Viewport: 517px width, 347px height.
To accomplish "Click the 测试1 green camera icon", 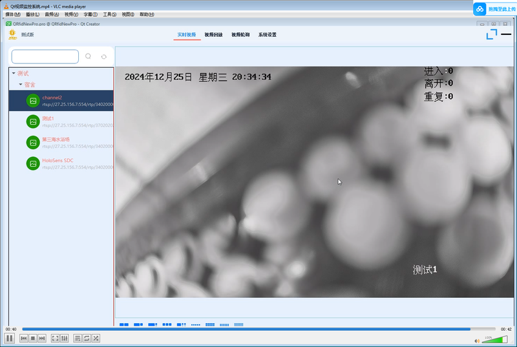I will [33, 121].
